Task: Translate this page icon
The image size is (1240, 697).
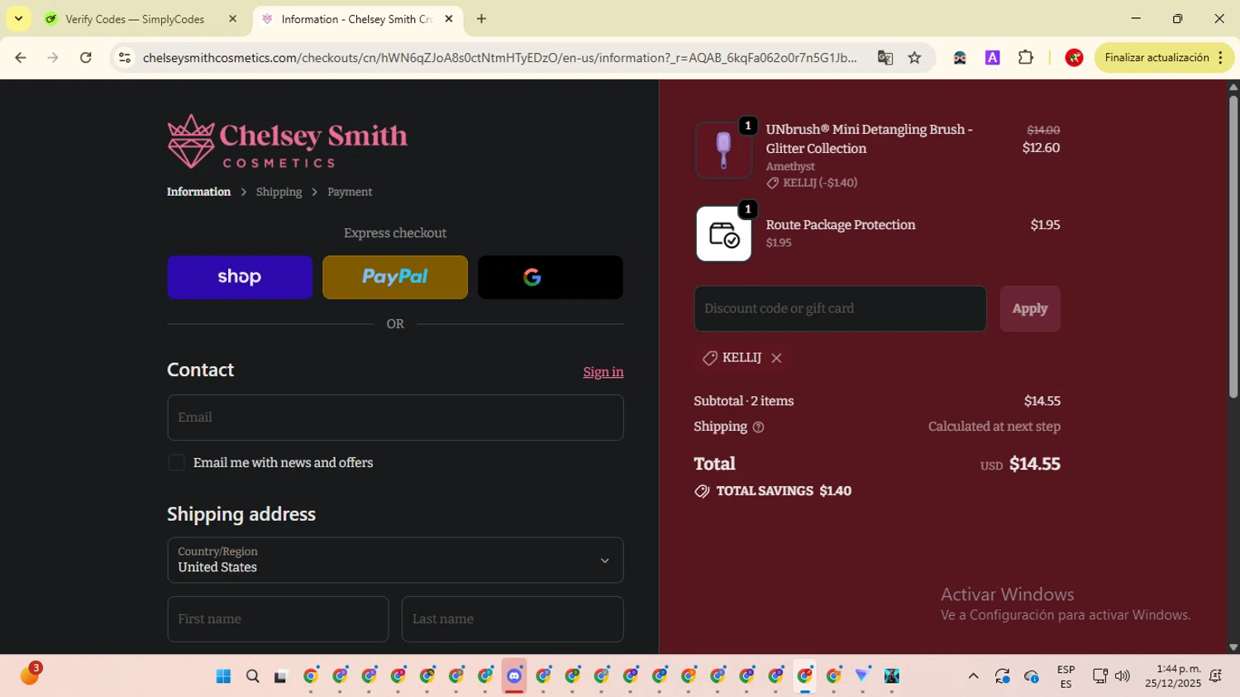Action: click(x=885, y=58)
